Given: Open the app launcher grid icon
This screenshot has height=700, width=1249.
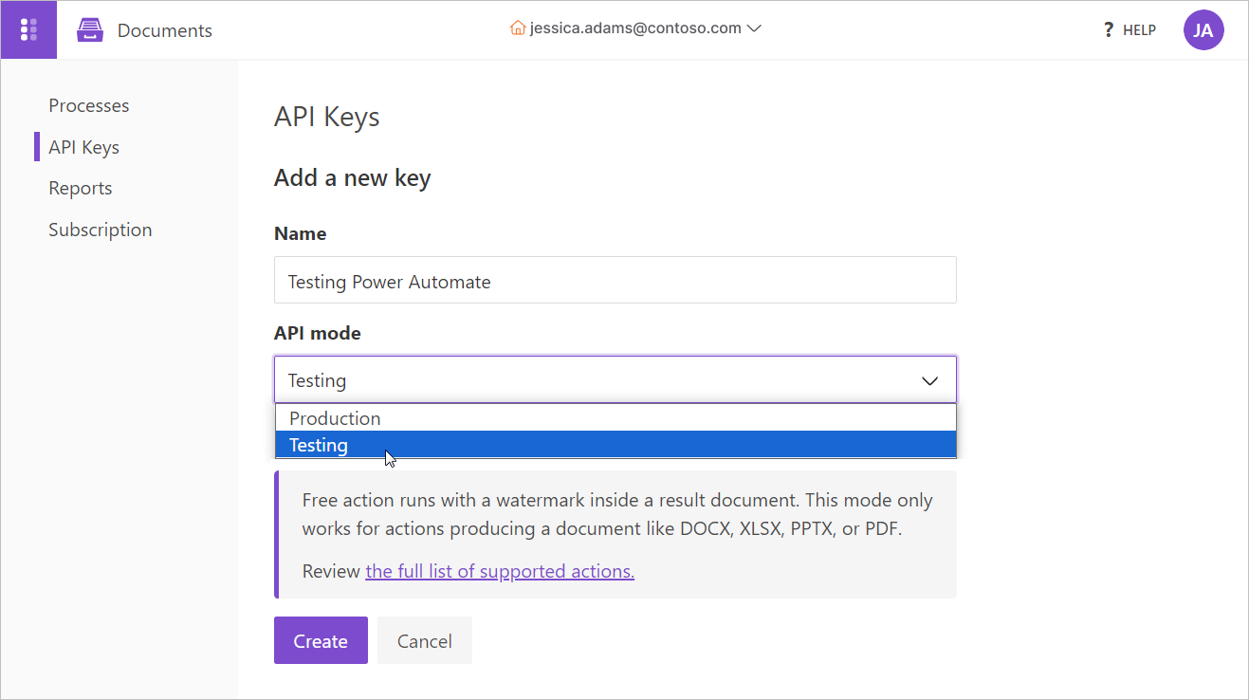Looking at the screenshot, I should coord(28,30).
